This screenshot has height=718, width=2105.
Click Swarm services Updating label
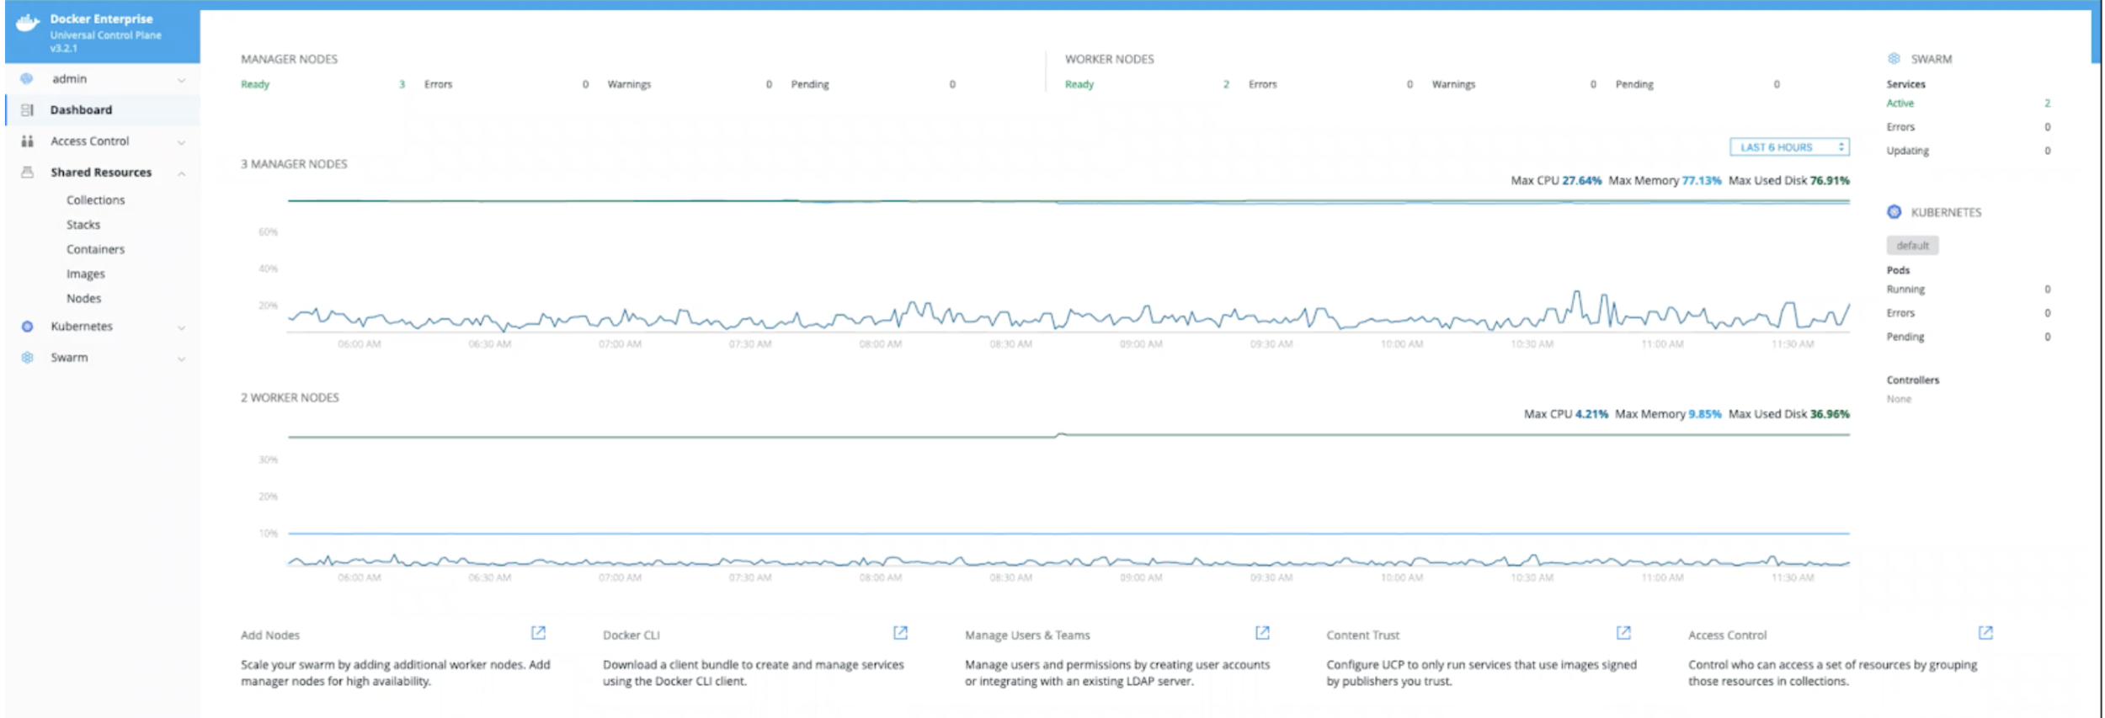1907,151
